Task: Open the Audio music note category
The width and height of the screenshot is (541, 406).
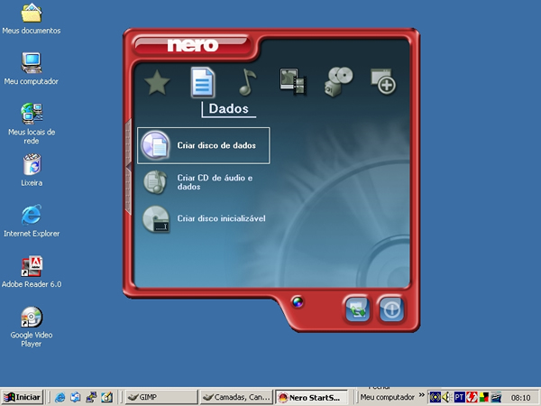Action: [247, 82]
